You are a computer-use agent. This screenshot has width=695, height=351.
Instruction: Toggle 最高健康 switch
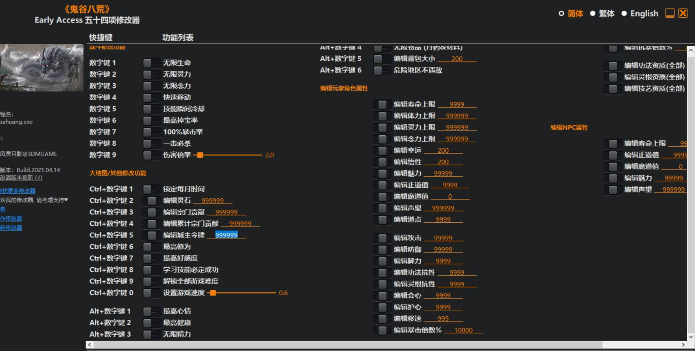tap(151, 323)
